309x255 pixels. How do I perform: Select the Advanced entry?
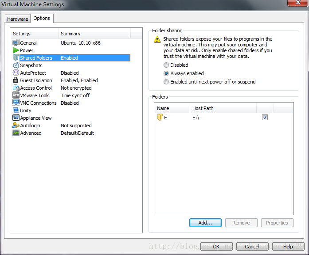click(71, 133)
